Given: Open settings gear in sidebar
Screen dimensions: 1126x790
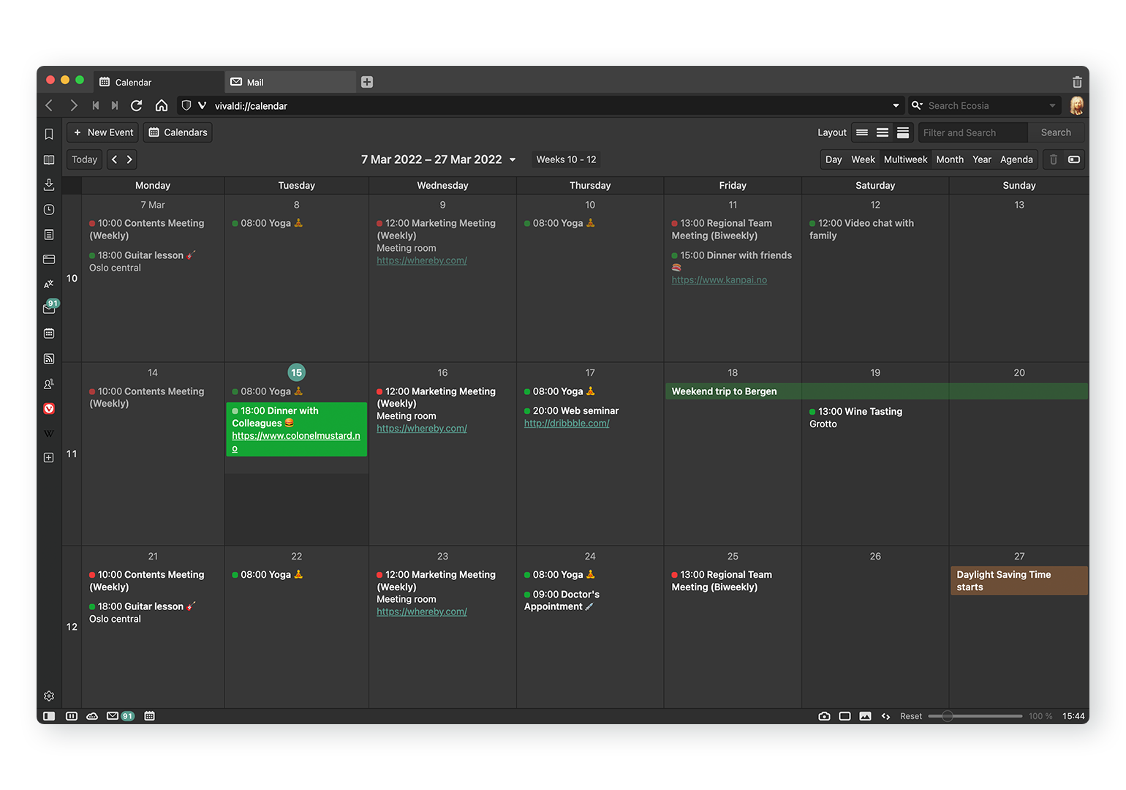Looking at the screenshot, I should (49, 696).
